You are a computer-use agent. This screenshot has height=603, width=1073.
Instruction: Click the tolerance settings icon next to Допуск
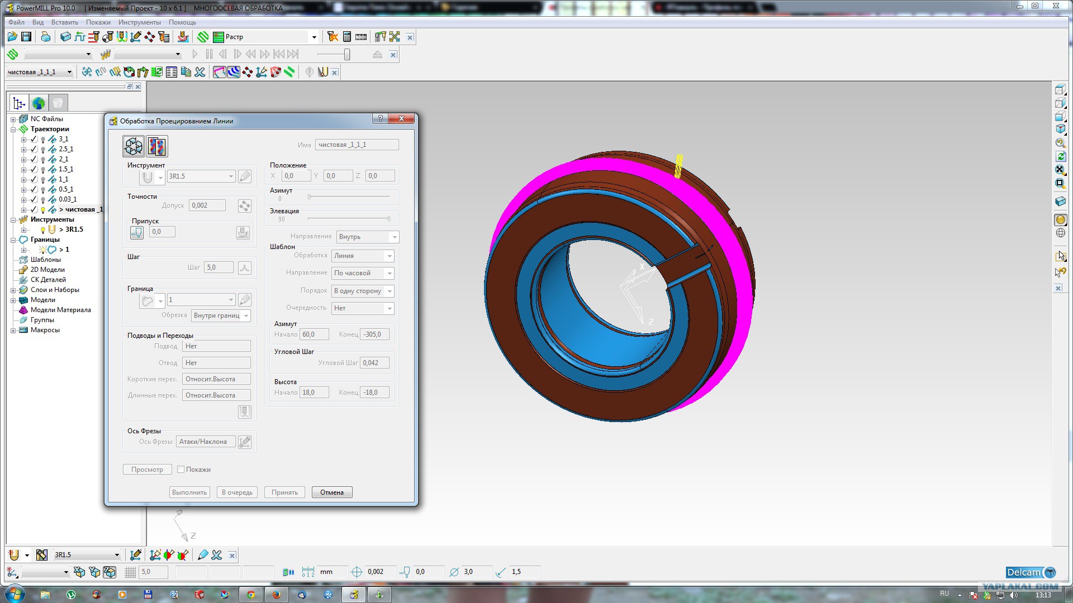245,206
